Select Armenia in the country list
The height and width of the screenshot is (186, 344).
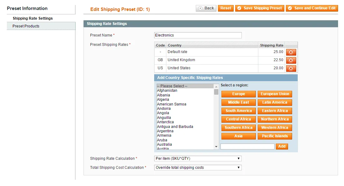pyautogui.click(x=185, y=135)
